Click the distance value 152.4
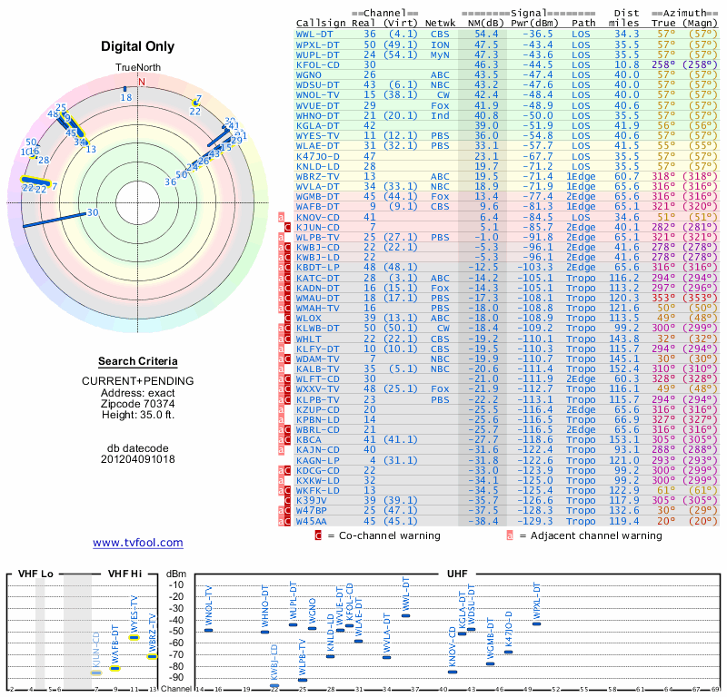 [x=624, y=369]
